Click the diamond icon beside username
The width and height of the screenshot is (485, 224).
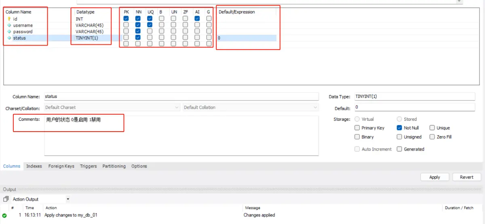click(x=9, y=25)
